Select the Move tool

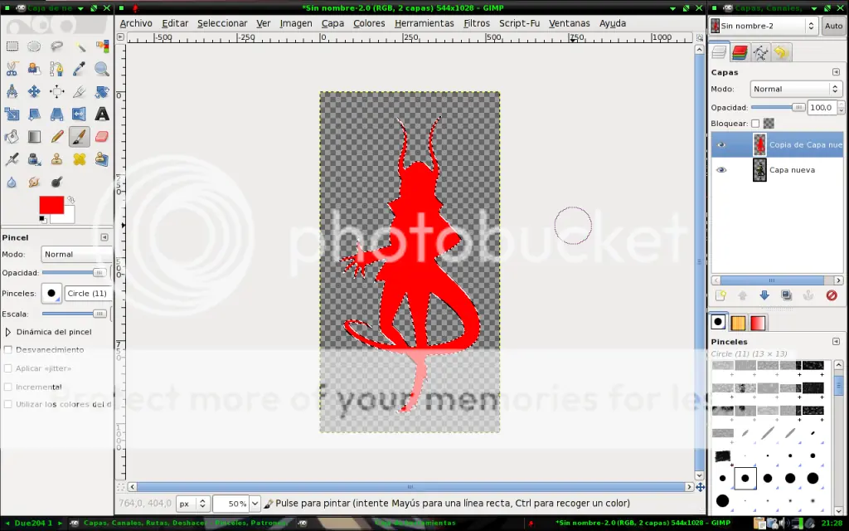coord(34,91)
